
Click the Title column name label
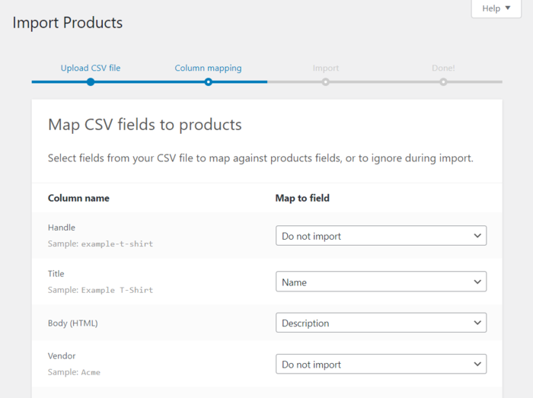click(x=56, y=274)
